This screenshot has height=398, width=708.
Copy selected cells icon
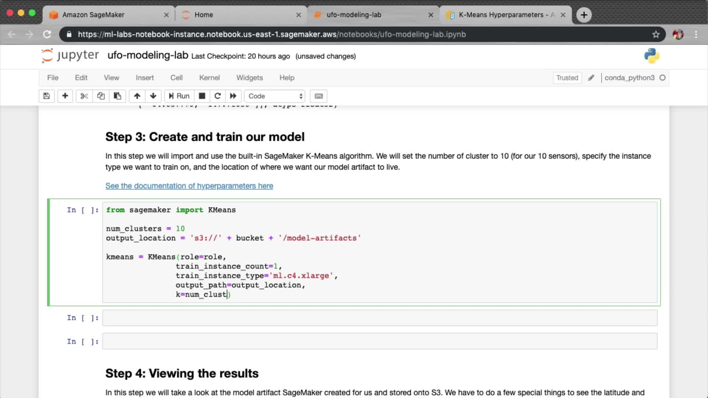click(101, 96)
